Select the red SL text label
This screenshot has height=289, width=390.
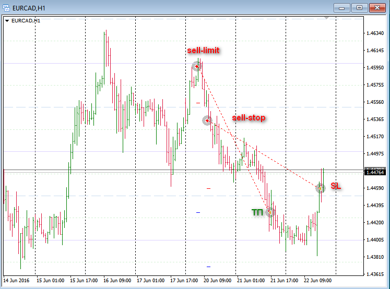(x=336, y=186)
